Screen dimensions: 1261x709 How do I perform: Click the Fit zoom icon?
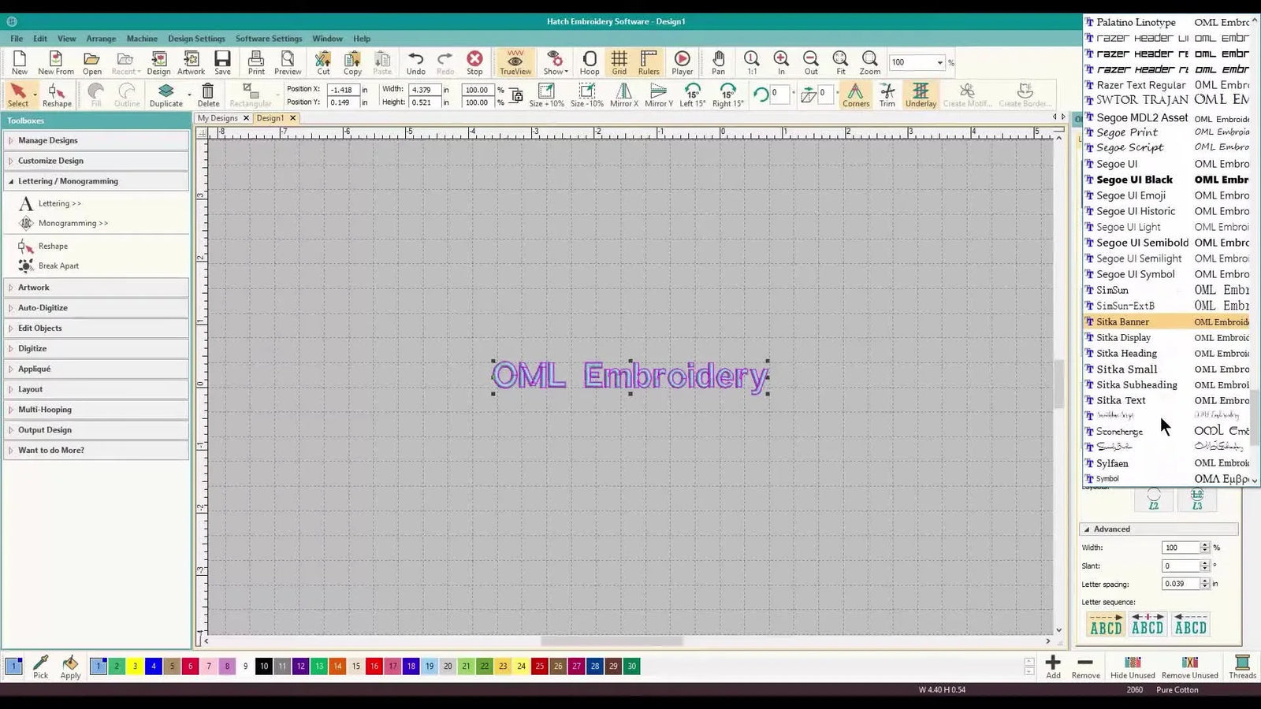[x=840, y=63]
